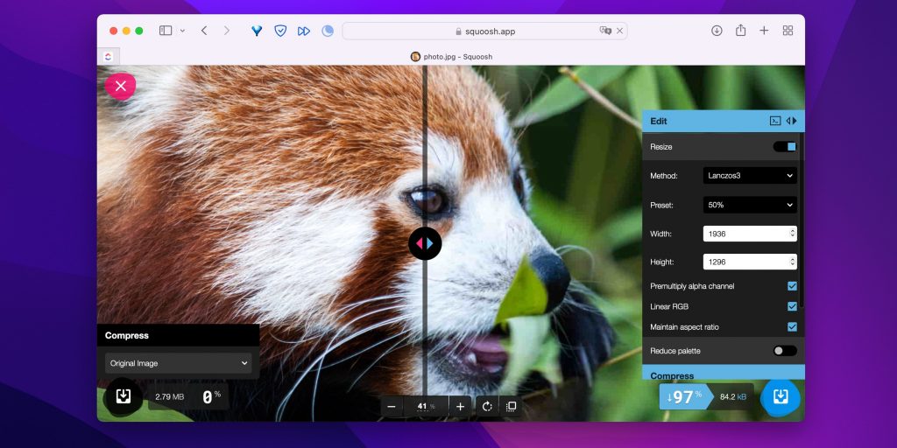The image size is (897, 448).
Task: Click the shield checkmark extension icon
Action: (x=280, y=31)
